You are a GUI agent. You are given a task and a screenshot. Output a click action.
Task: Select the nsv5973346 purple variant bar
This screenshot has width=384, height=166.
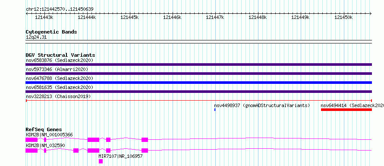pos(198,74)
